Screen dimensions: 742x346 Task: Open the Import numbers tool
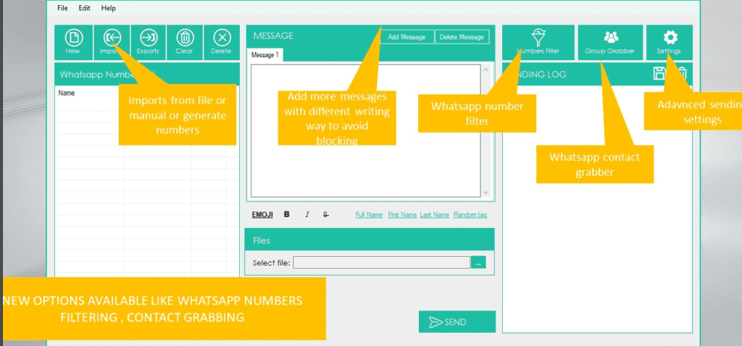click(x=111, y=39)
